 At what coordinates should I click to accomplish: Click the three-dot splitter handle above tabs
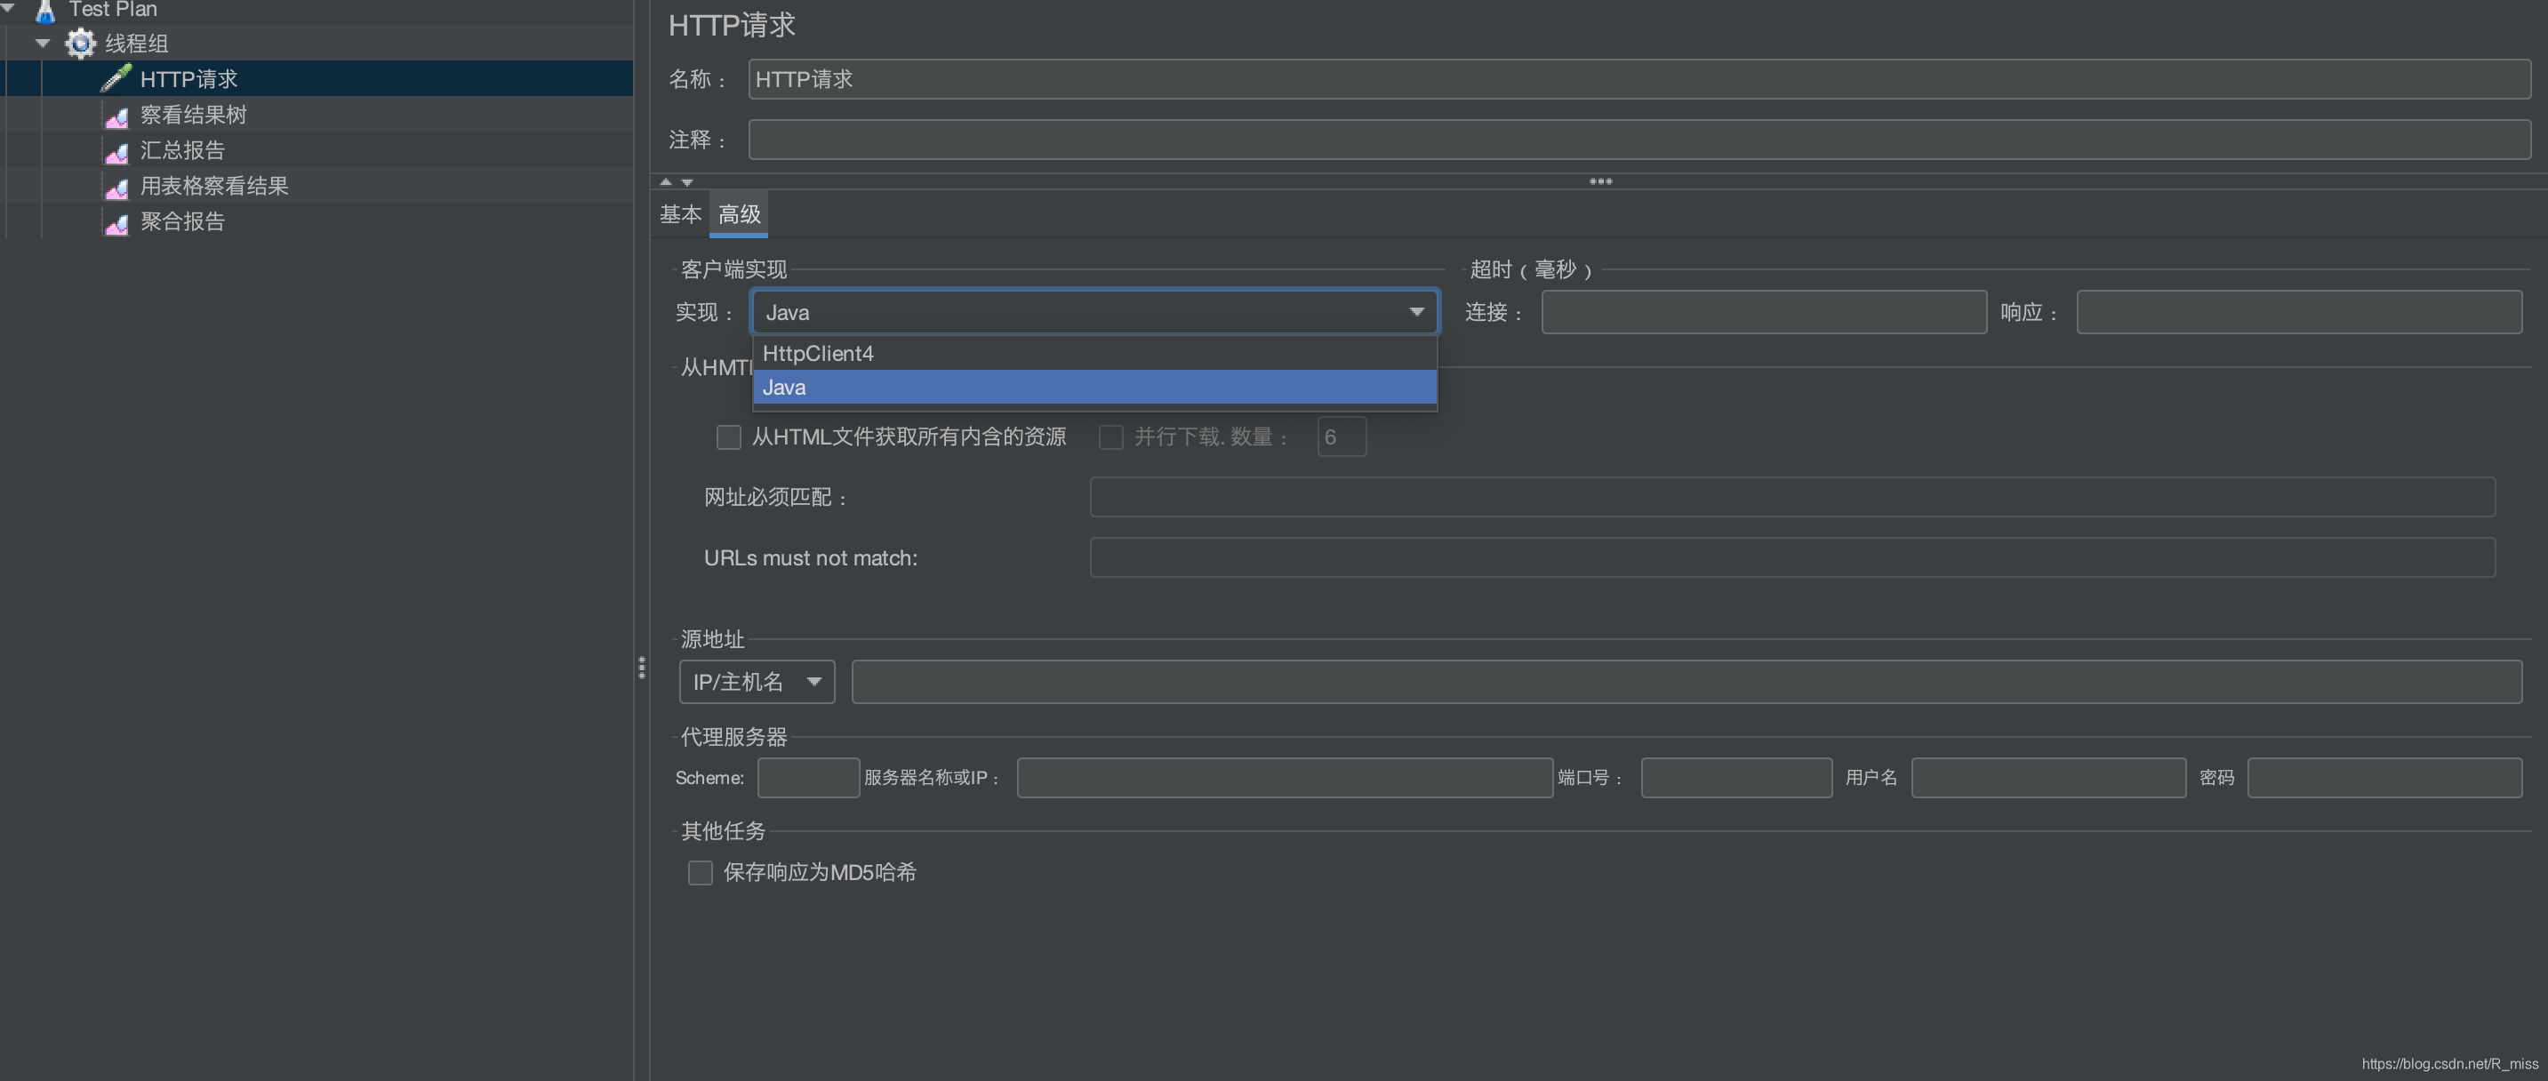coord(1600,182)
